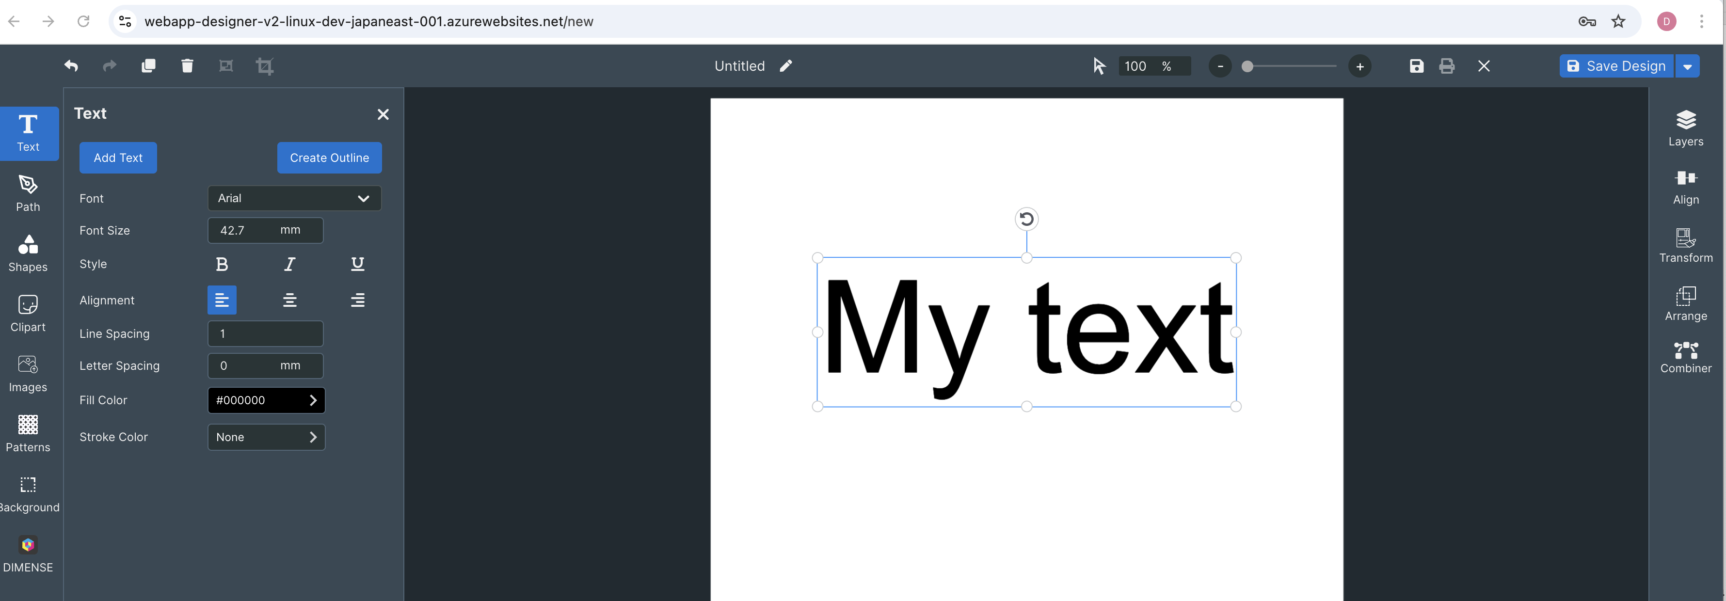This screenshot has width=1726, height=601.
Task: Click the floppy disk save icon
Action: (1417, 65)
